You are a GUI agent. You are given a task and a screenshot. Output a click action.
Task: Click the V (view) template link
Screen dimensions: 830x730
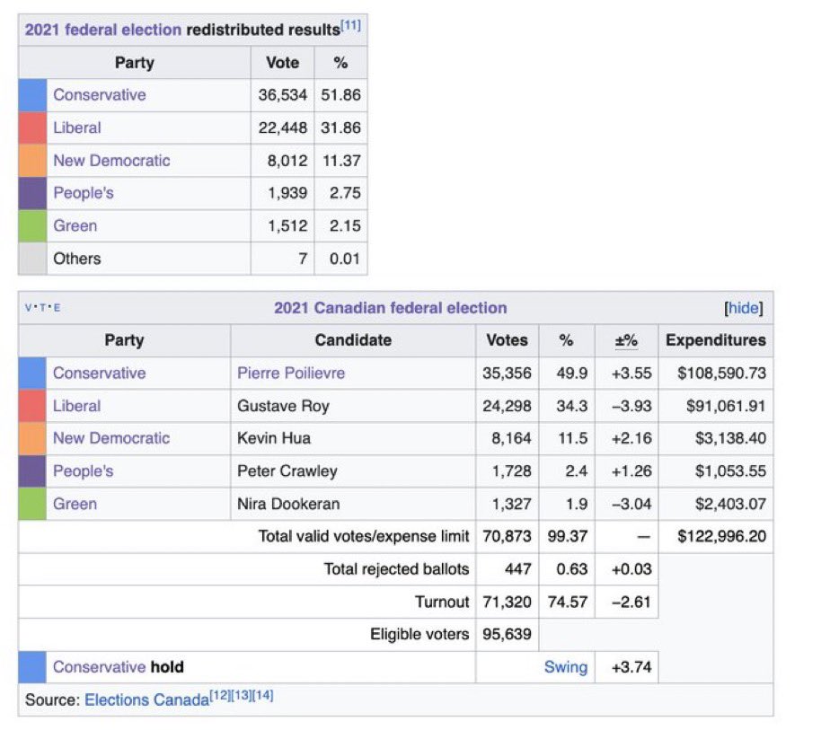28,307
